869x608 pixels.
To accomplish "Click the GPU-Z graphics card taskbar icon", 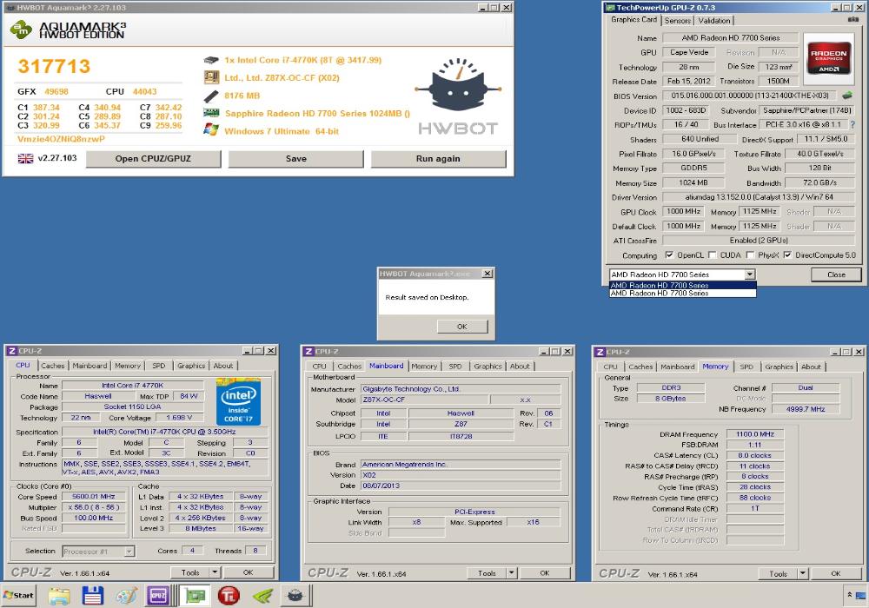I will [x=195, y=596].
